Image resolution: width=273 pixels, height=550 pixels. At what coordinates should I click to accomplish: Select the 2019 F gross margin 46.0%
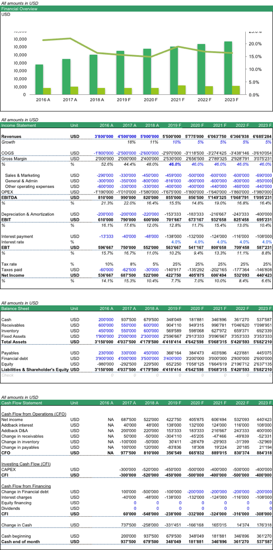click(175, 164)
